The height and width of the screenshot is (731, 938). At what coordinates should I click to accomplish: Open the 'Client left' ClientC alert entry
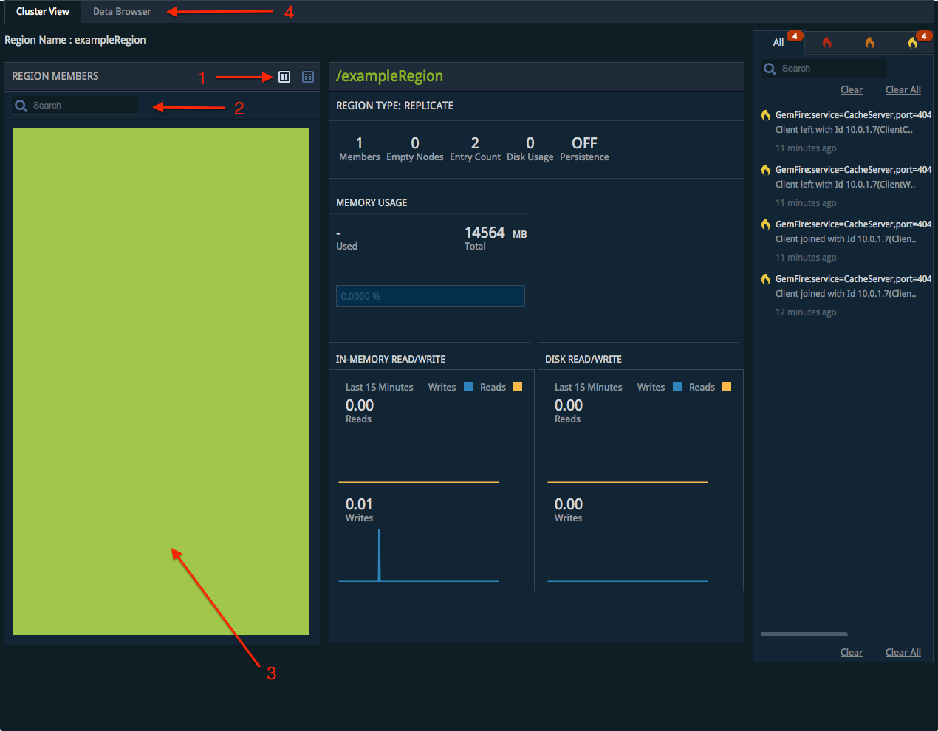(x=843, y=130)
